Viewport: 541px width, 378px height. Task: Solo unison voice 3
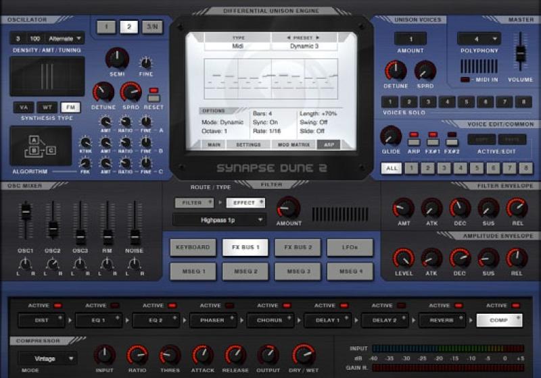(428, 101)
